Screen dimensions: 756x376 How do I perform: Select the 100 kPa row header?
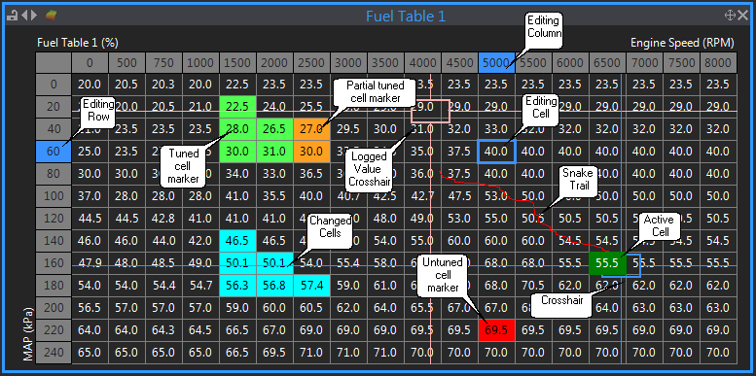click(x=54, y=196)
